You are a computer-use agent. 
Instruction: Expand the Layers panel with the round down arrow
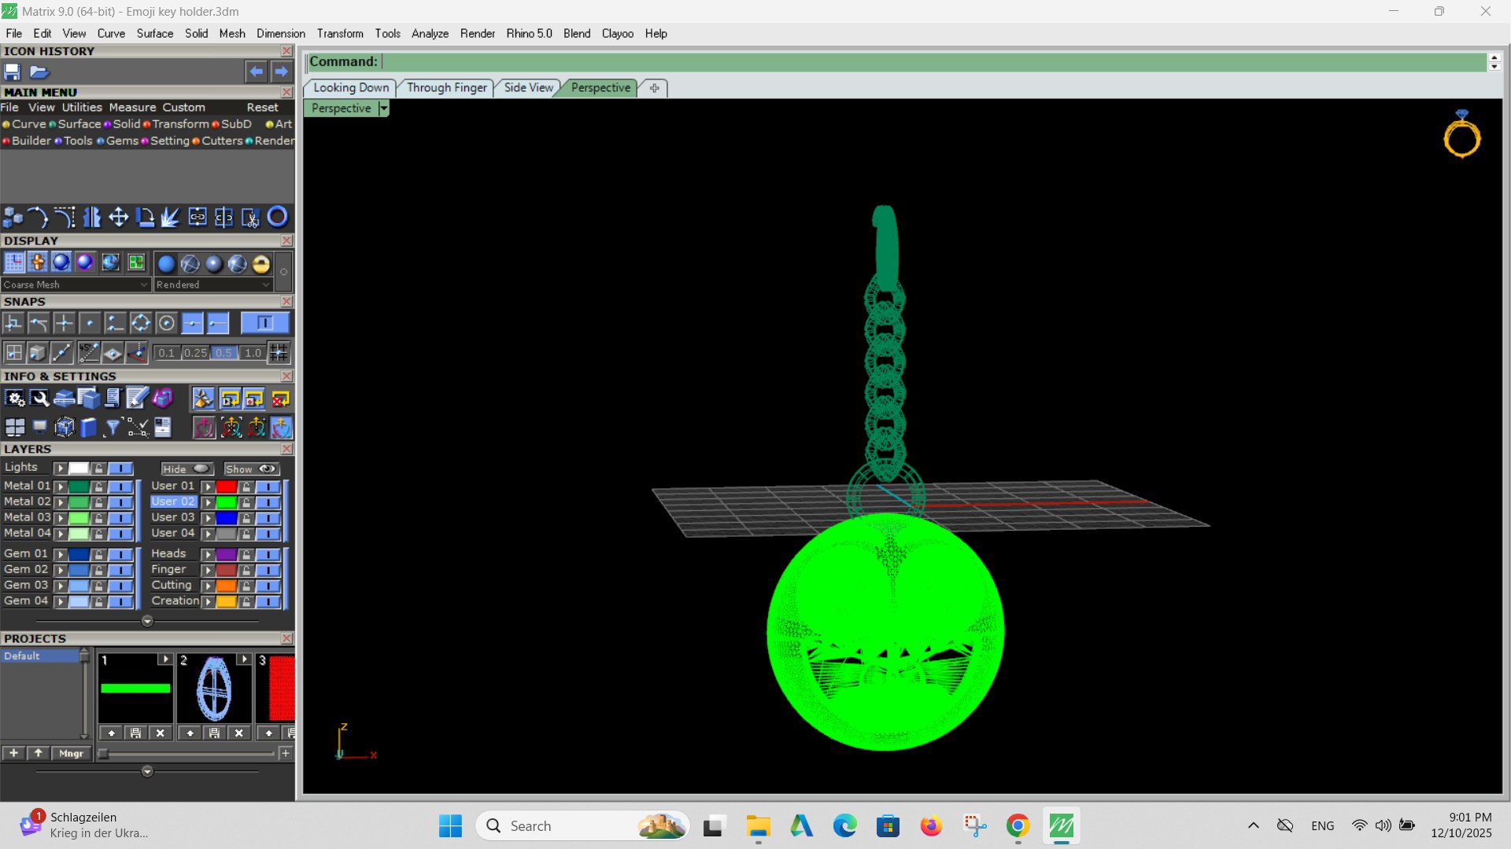click(x=147, y=621)
